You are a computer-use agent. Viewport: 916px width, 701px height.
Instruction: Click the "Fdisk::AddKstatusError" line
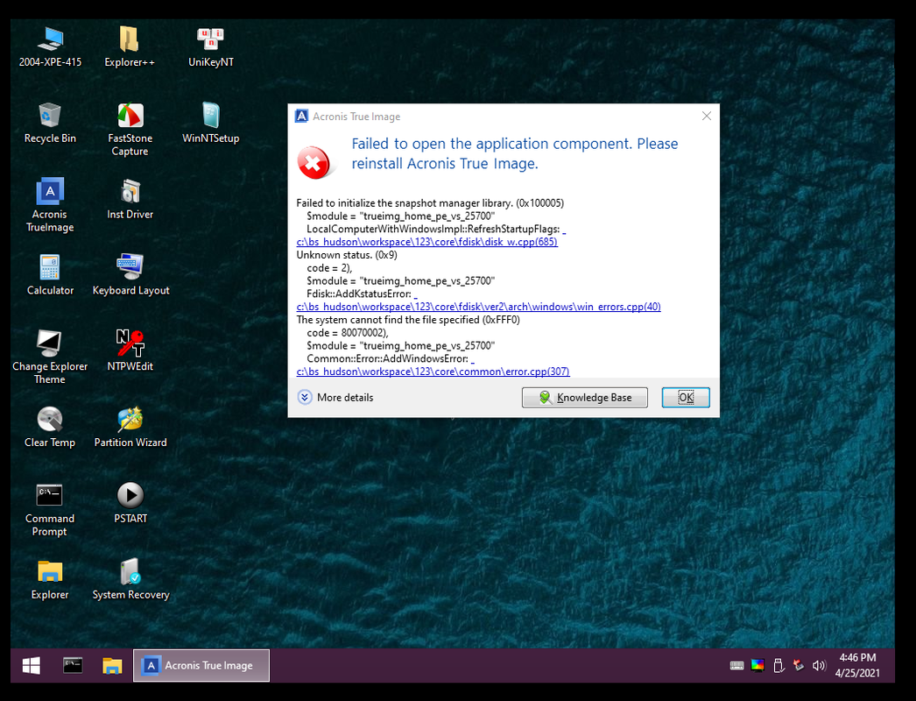[x=359, y=294]
